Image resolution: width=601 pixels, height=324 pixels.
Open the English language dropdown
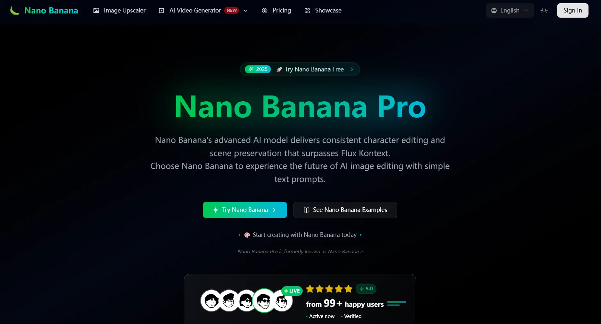[510, 11]
